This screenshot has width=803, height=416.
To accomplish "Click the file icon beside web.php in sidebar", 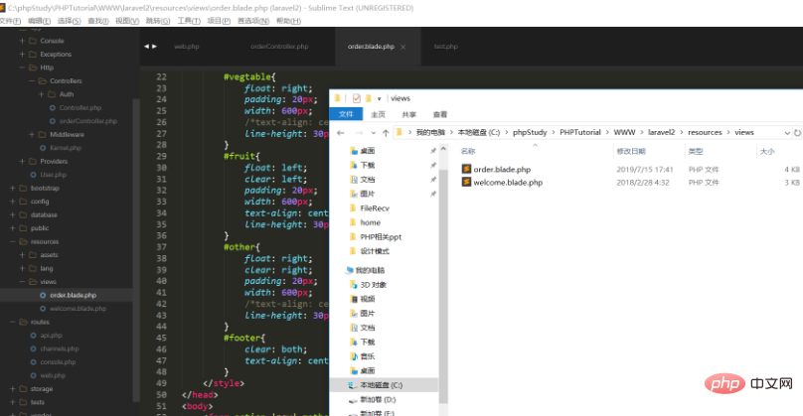I will click(x=33, y=375).
